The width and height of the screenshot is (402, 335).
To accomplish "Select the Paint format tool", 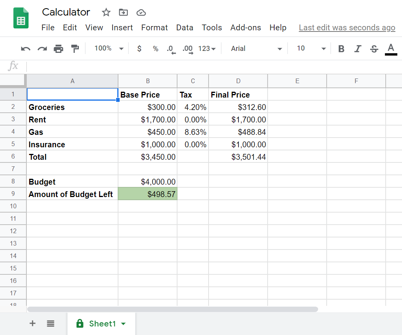I will point(75,48).
